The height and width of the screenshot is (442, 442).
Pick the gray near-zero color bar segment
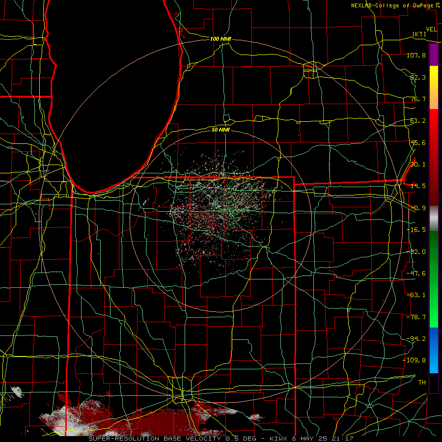(434, 218)
